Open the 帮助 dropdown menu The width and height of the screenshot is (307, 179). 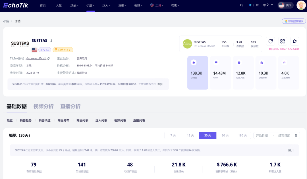tap(175, 5)
